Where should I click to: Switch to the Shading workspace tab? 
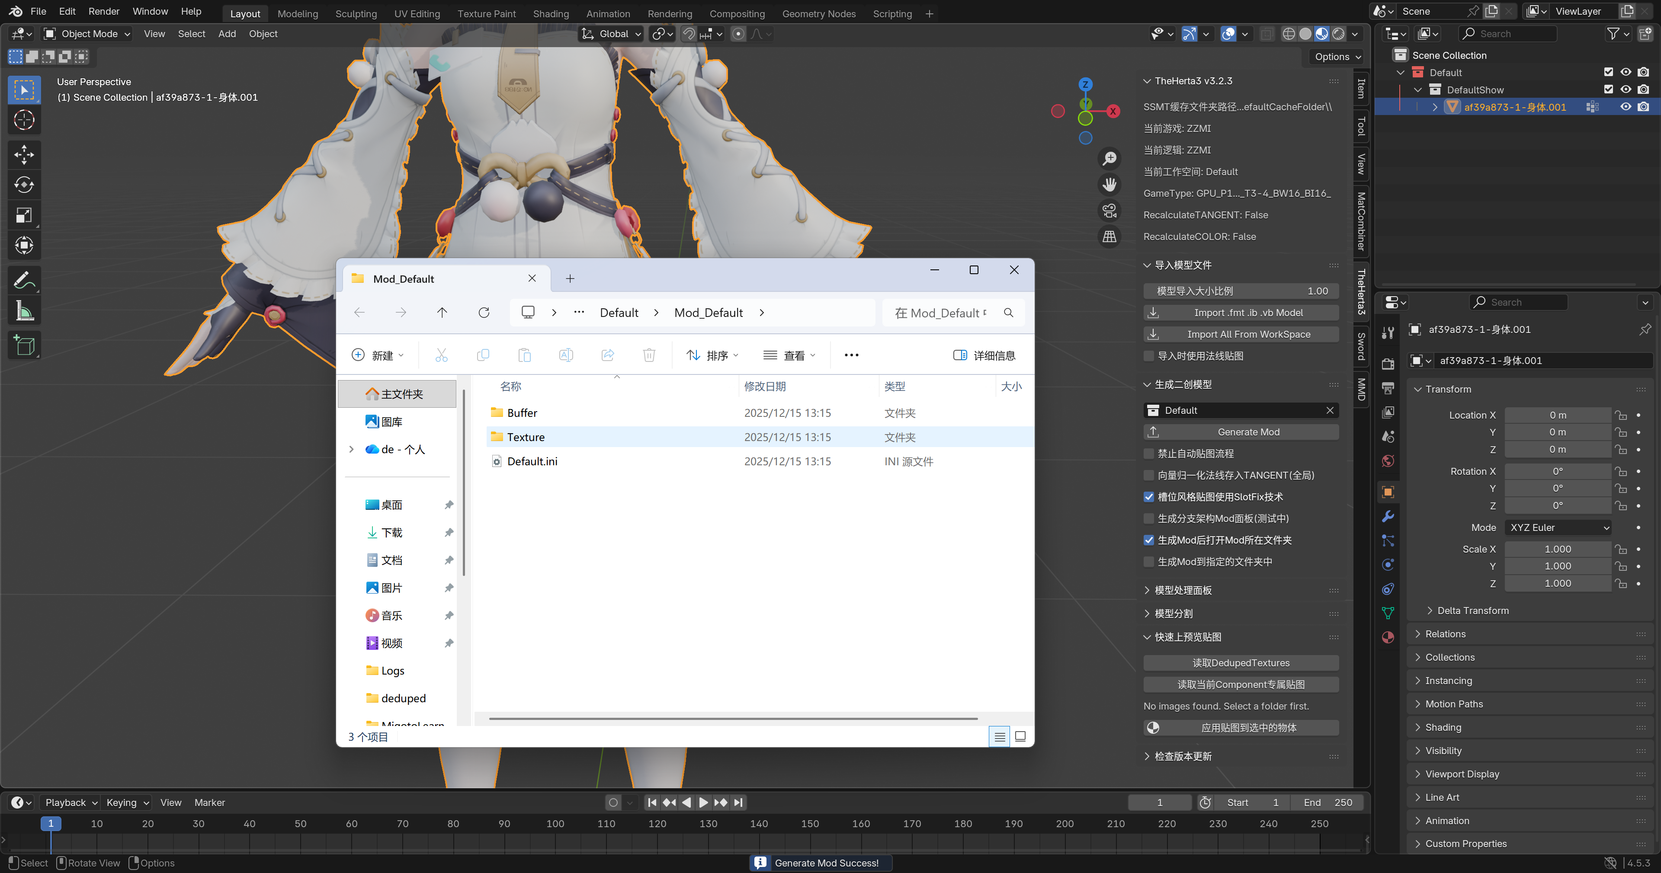coord(551,13)
